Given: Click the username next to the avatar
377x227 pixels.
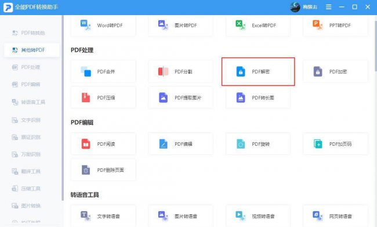Looking at the screenshot, I should 310,7.
